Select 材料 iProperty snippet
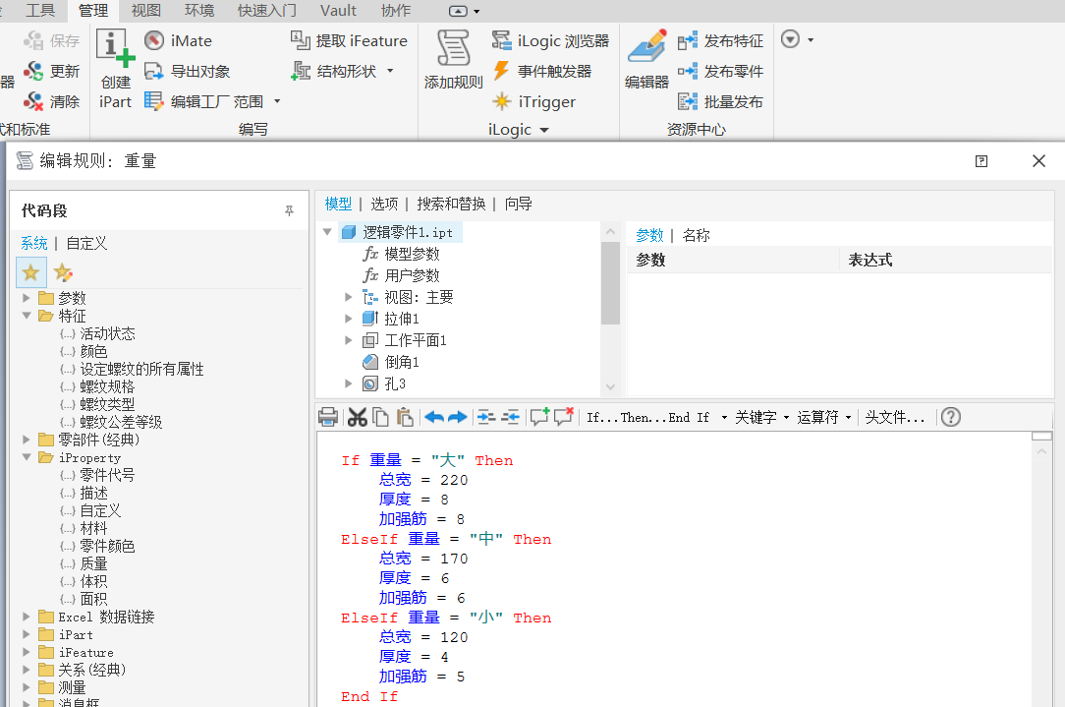Image resolution: width=1065 pixels, height=707 pixels. (x=93, y=528)
